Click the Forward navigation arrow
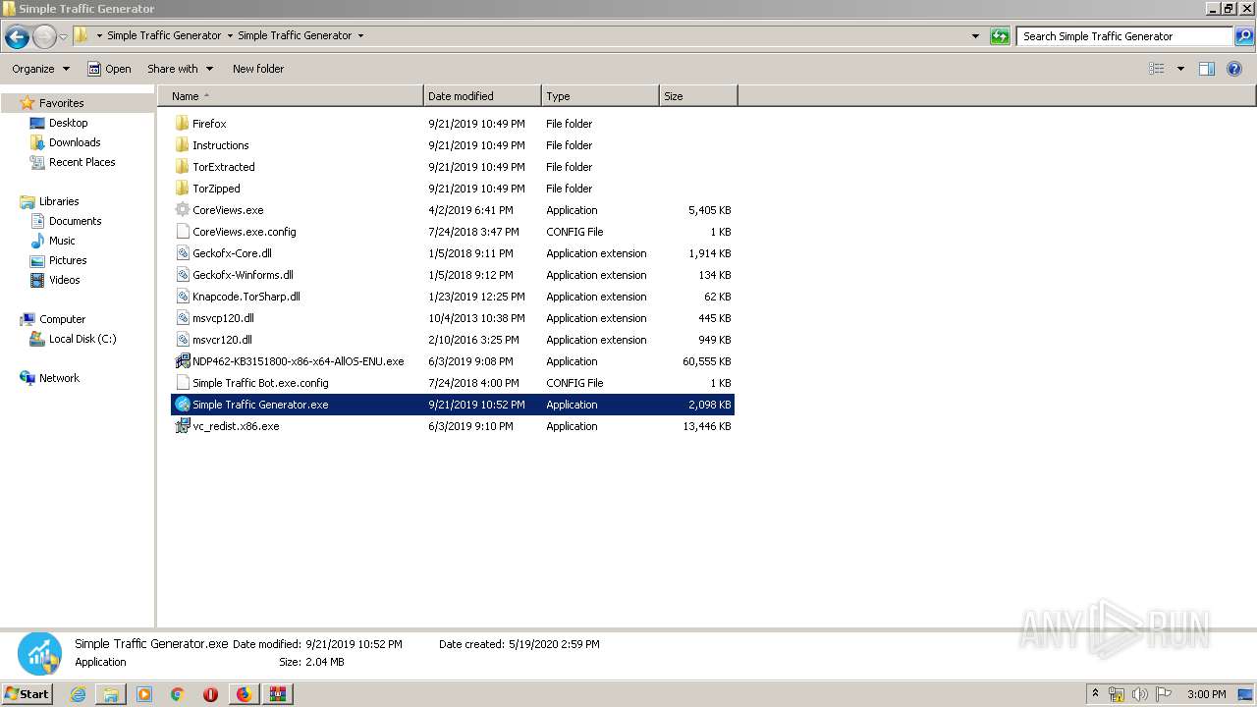 (44, 36)
